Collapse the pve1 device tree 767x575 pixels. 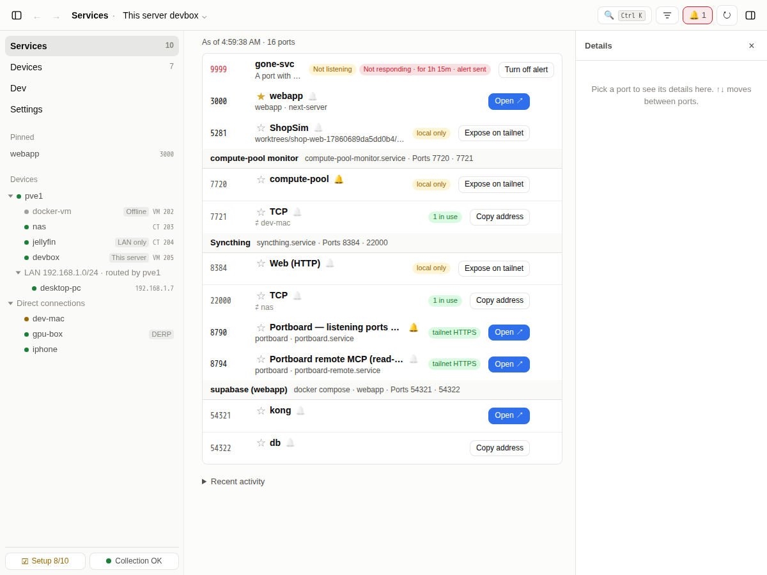coord(10,196)
